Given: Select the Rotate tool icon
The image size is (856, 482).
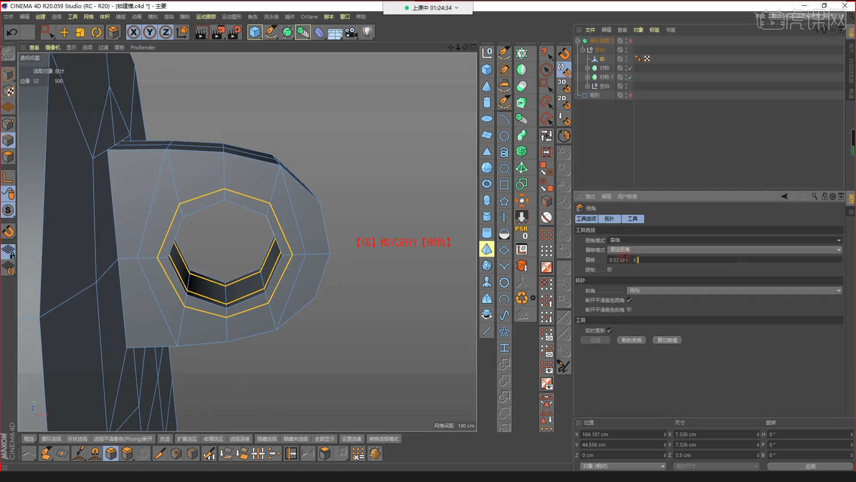Looking at the screenshot, I should click(96, 32).
